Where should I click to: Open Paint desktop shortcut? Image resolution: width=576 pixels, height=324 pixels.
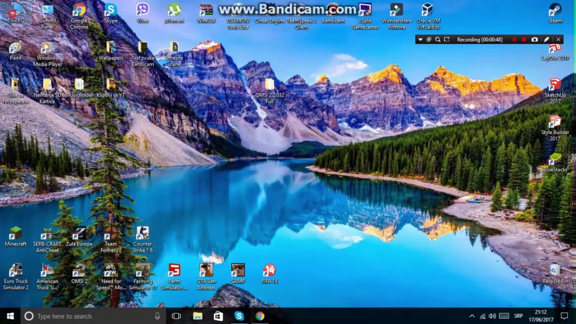pos(16,51)
